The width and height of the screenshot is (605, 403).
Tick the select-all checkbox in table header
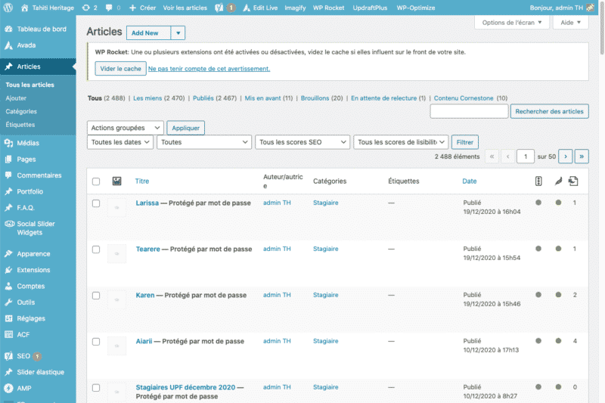tap(96, 181)
